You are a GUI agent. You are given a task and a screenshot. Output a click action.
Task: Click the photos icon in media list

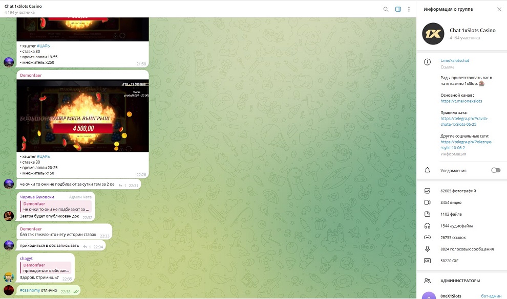(428, 191)
